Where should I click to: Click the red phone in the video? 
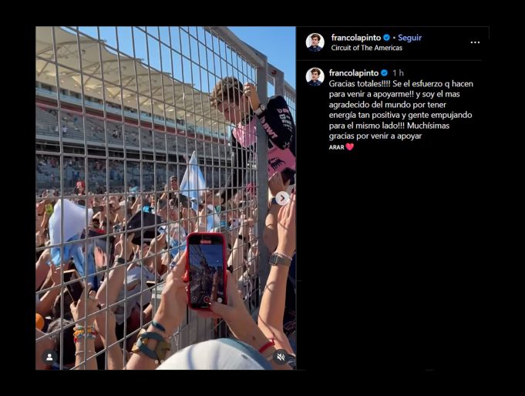(207, 271)
